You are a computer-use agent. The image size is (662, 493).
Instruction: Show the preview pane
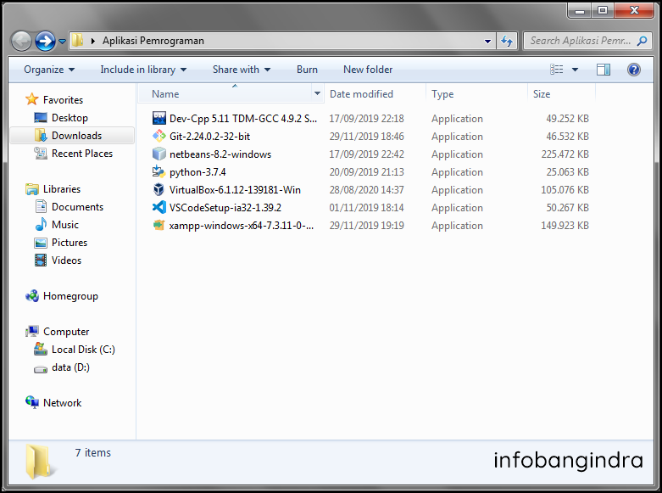pyautogui.click(x=604, y=70)
